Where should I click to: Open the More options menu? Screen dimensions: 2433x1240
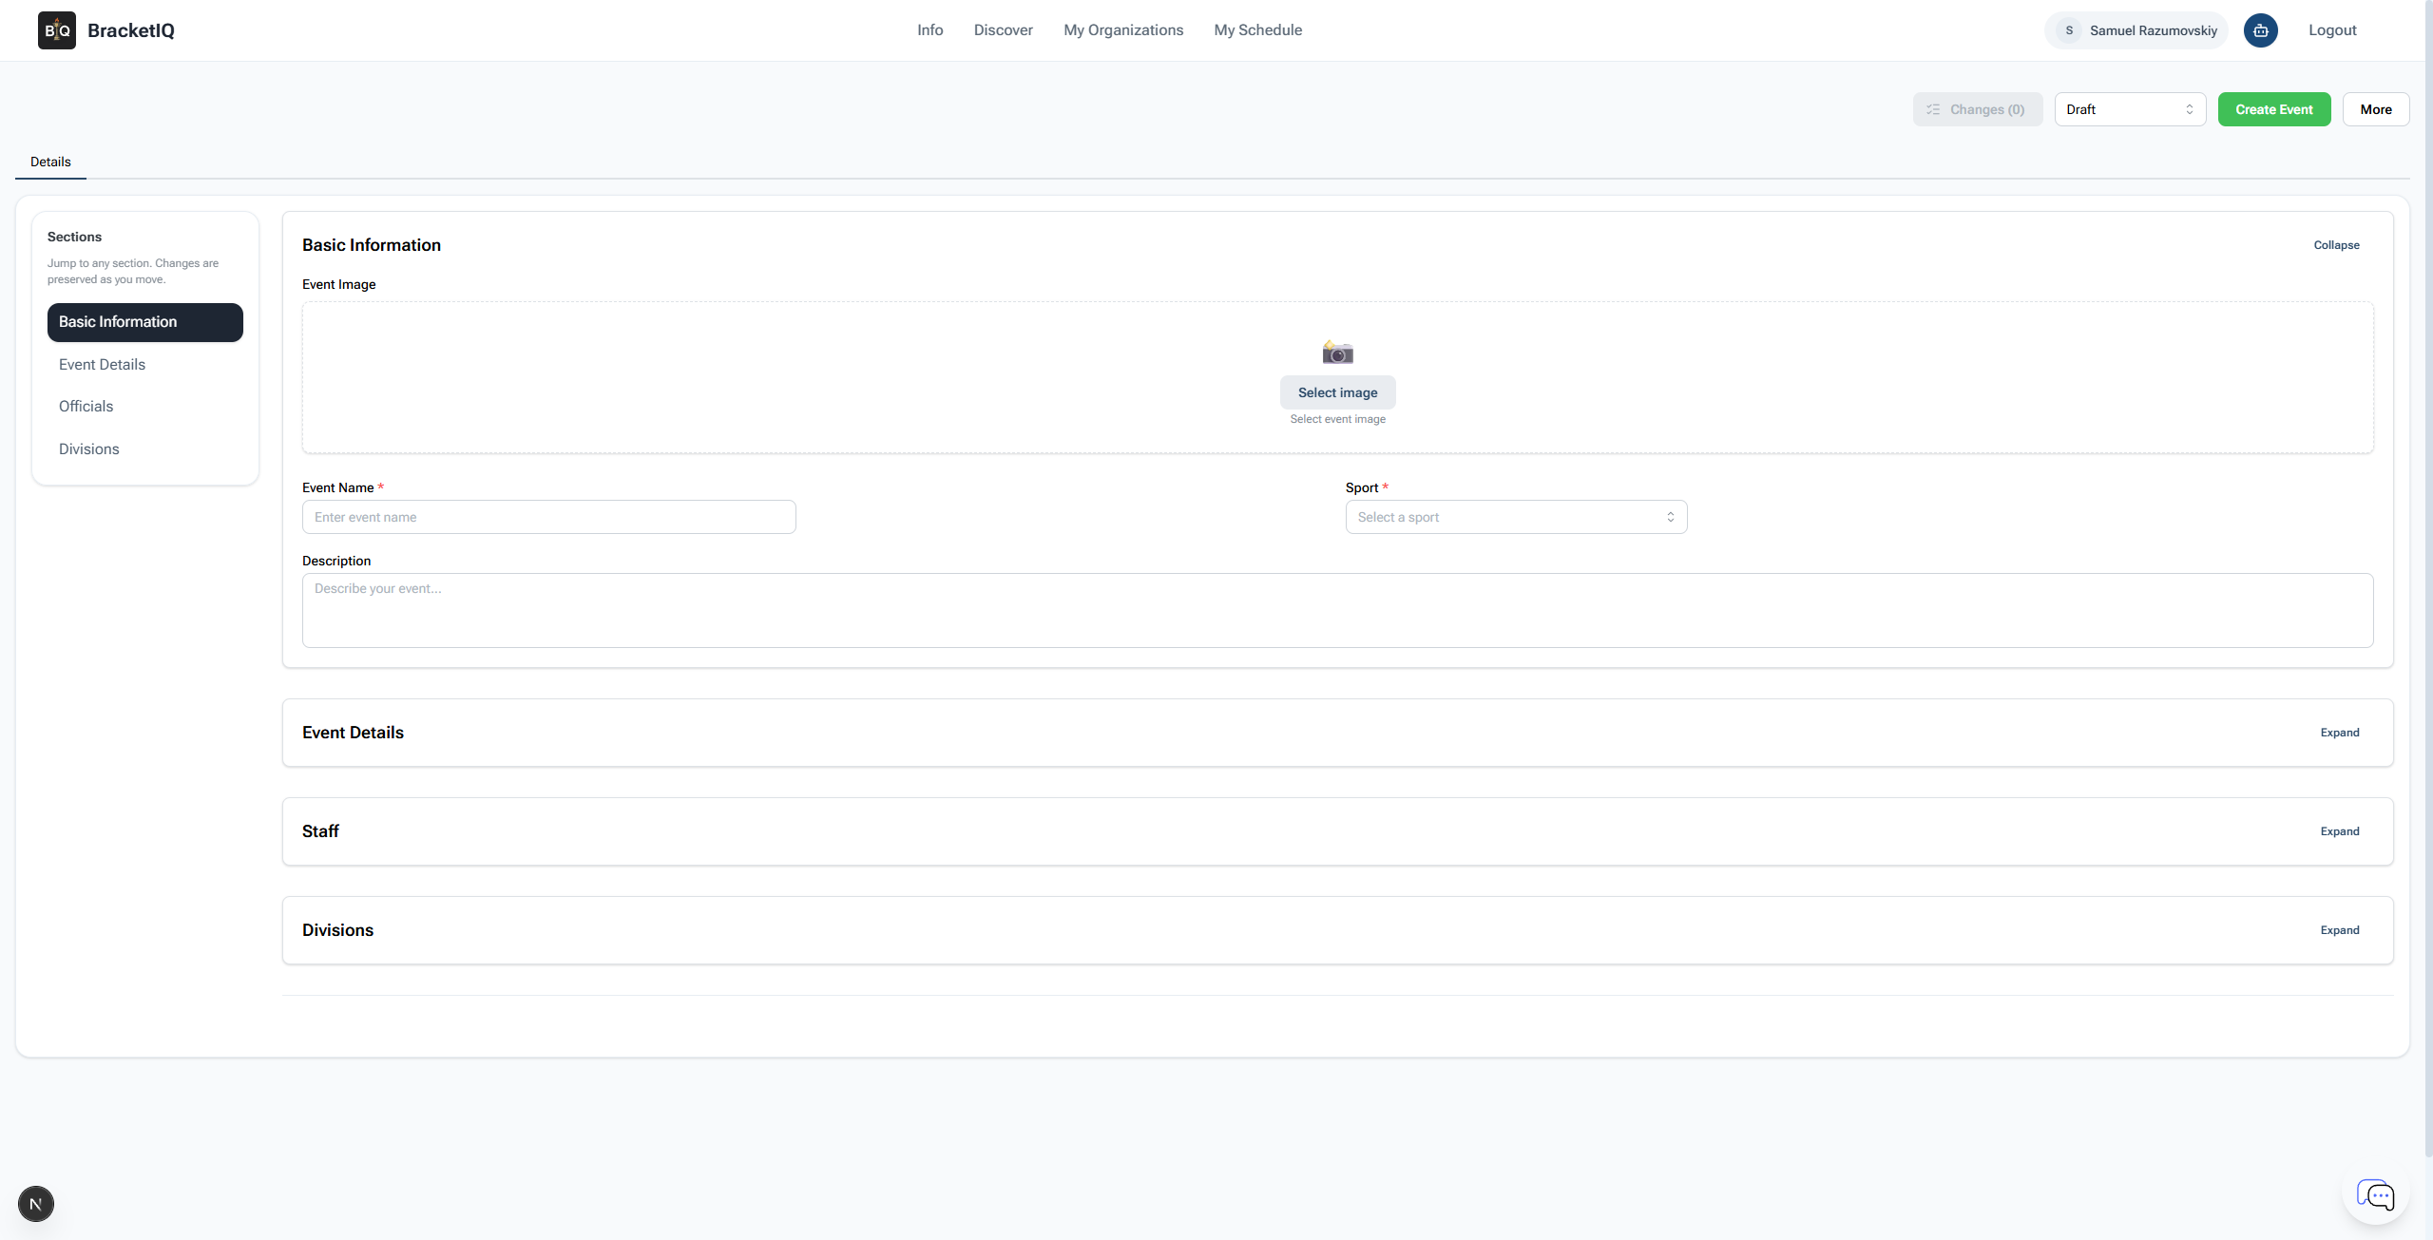click(2376, 109)
